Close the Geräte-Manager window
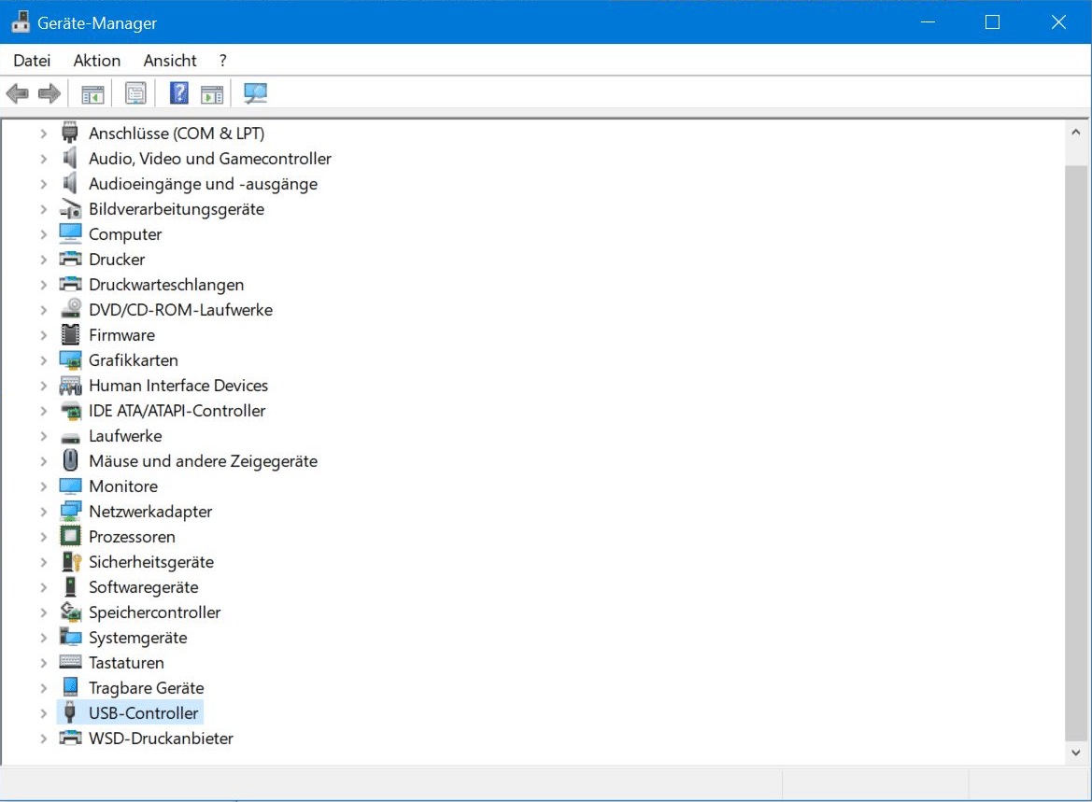 [x=1058, y=22]
